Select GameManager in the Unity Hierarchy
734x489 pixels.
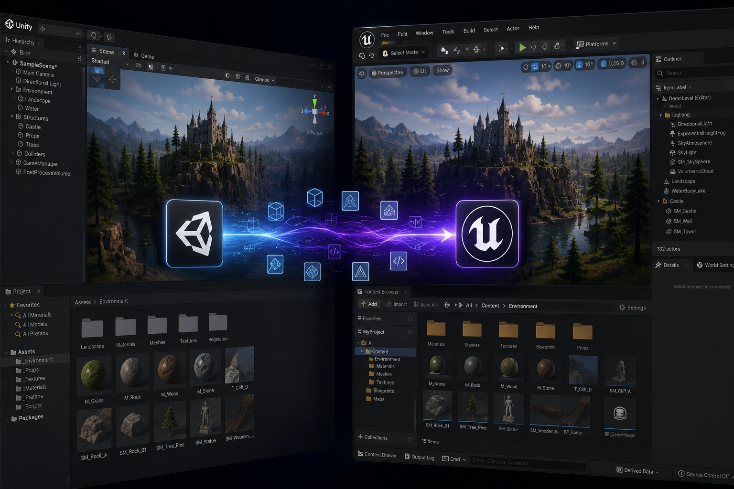click(x=37, y=163)
